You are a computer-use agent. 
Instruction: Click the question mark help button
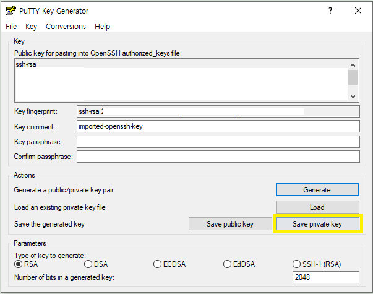[x=330, y=11]
